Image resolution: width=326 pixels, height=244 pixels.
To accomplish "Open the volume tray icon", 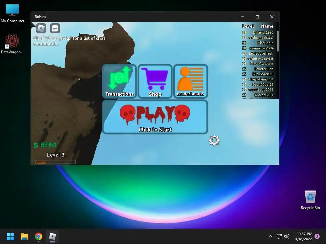I will point(287,236).
